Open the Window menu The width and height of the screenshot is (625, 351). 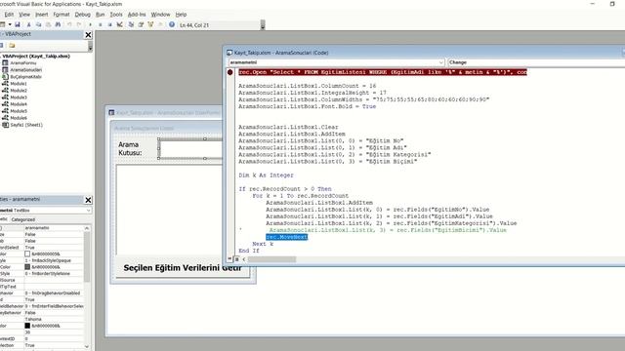click(x=160, y=15)
